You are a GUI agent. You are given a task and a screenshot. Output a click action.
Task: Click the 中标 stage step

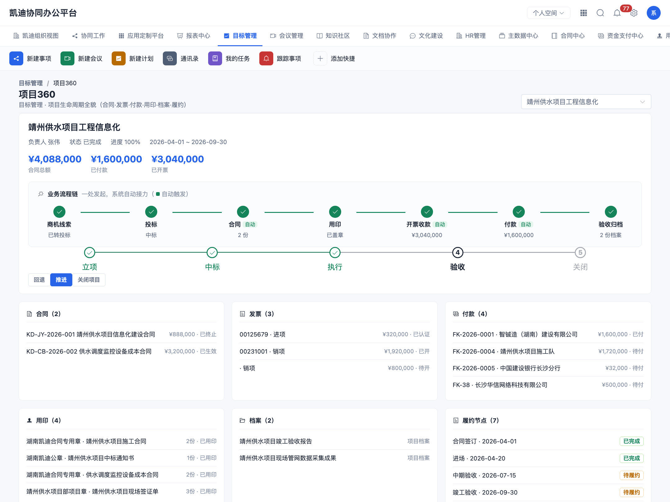(x=212, y=259)
